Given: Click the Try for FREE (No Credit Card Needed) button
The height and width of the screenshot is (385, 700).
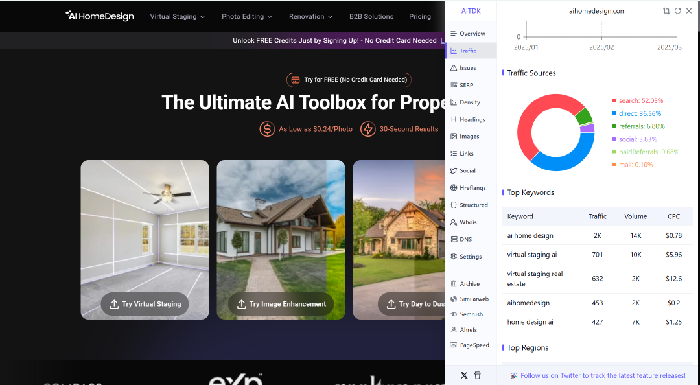Looking at the screenshot, I should 349,80.
